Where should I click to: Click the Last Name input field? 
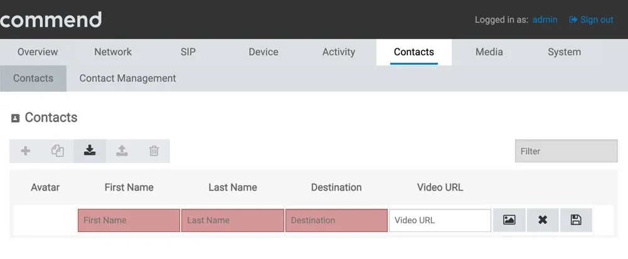tap(233, 220)
